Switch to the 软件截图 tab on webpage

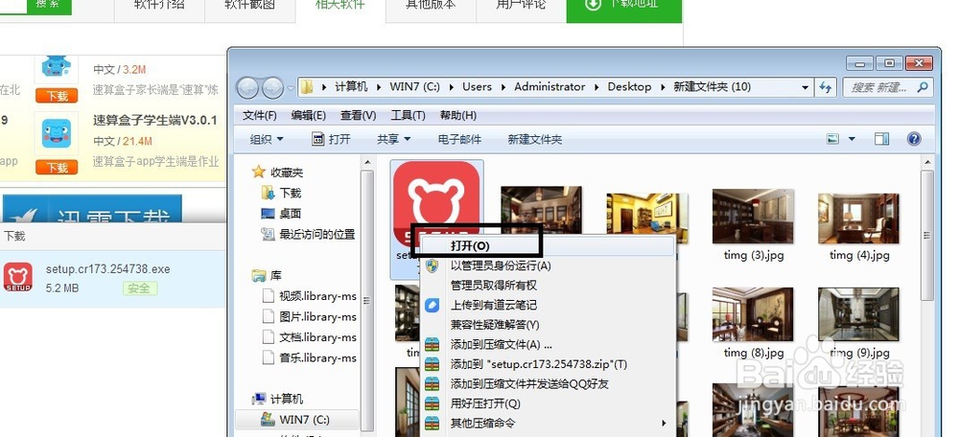[x=249, y=5]
